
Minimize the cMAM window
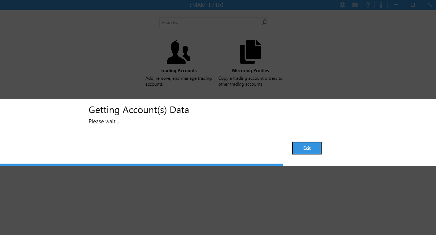pos(396,5)
